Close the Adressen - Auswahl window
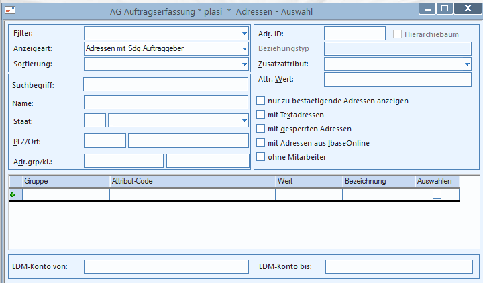Screen dimensions: 483x283 click(468, 9)
